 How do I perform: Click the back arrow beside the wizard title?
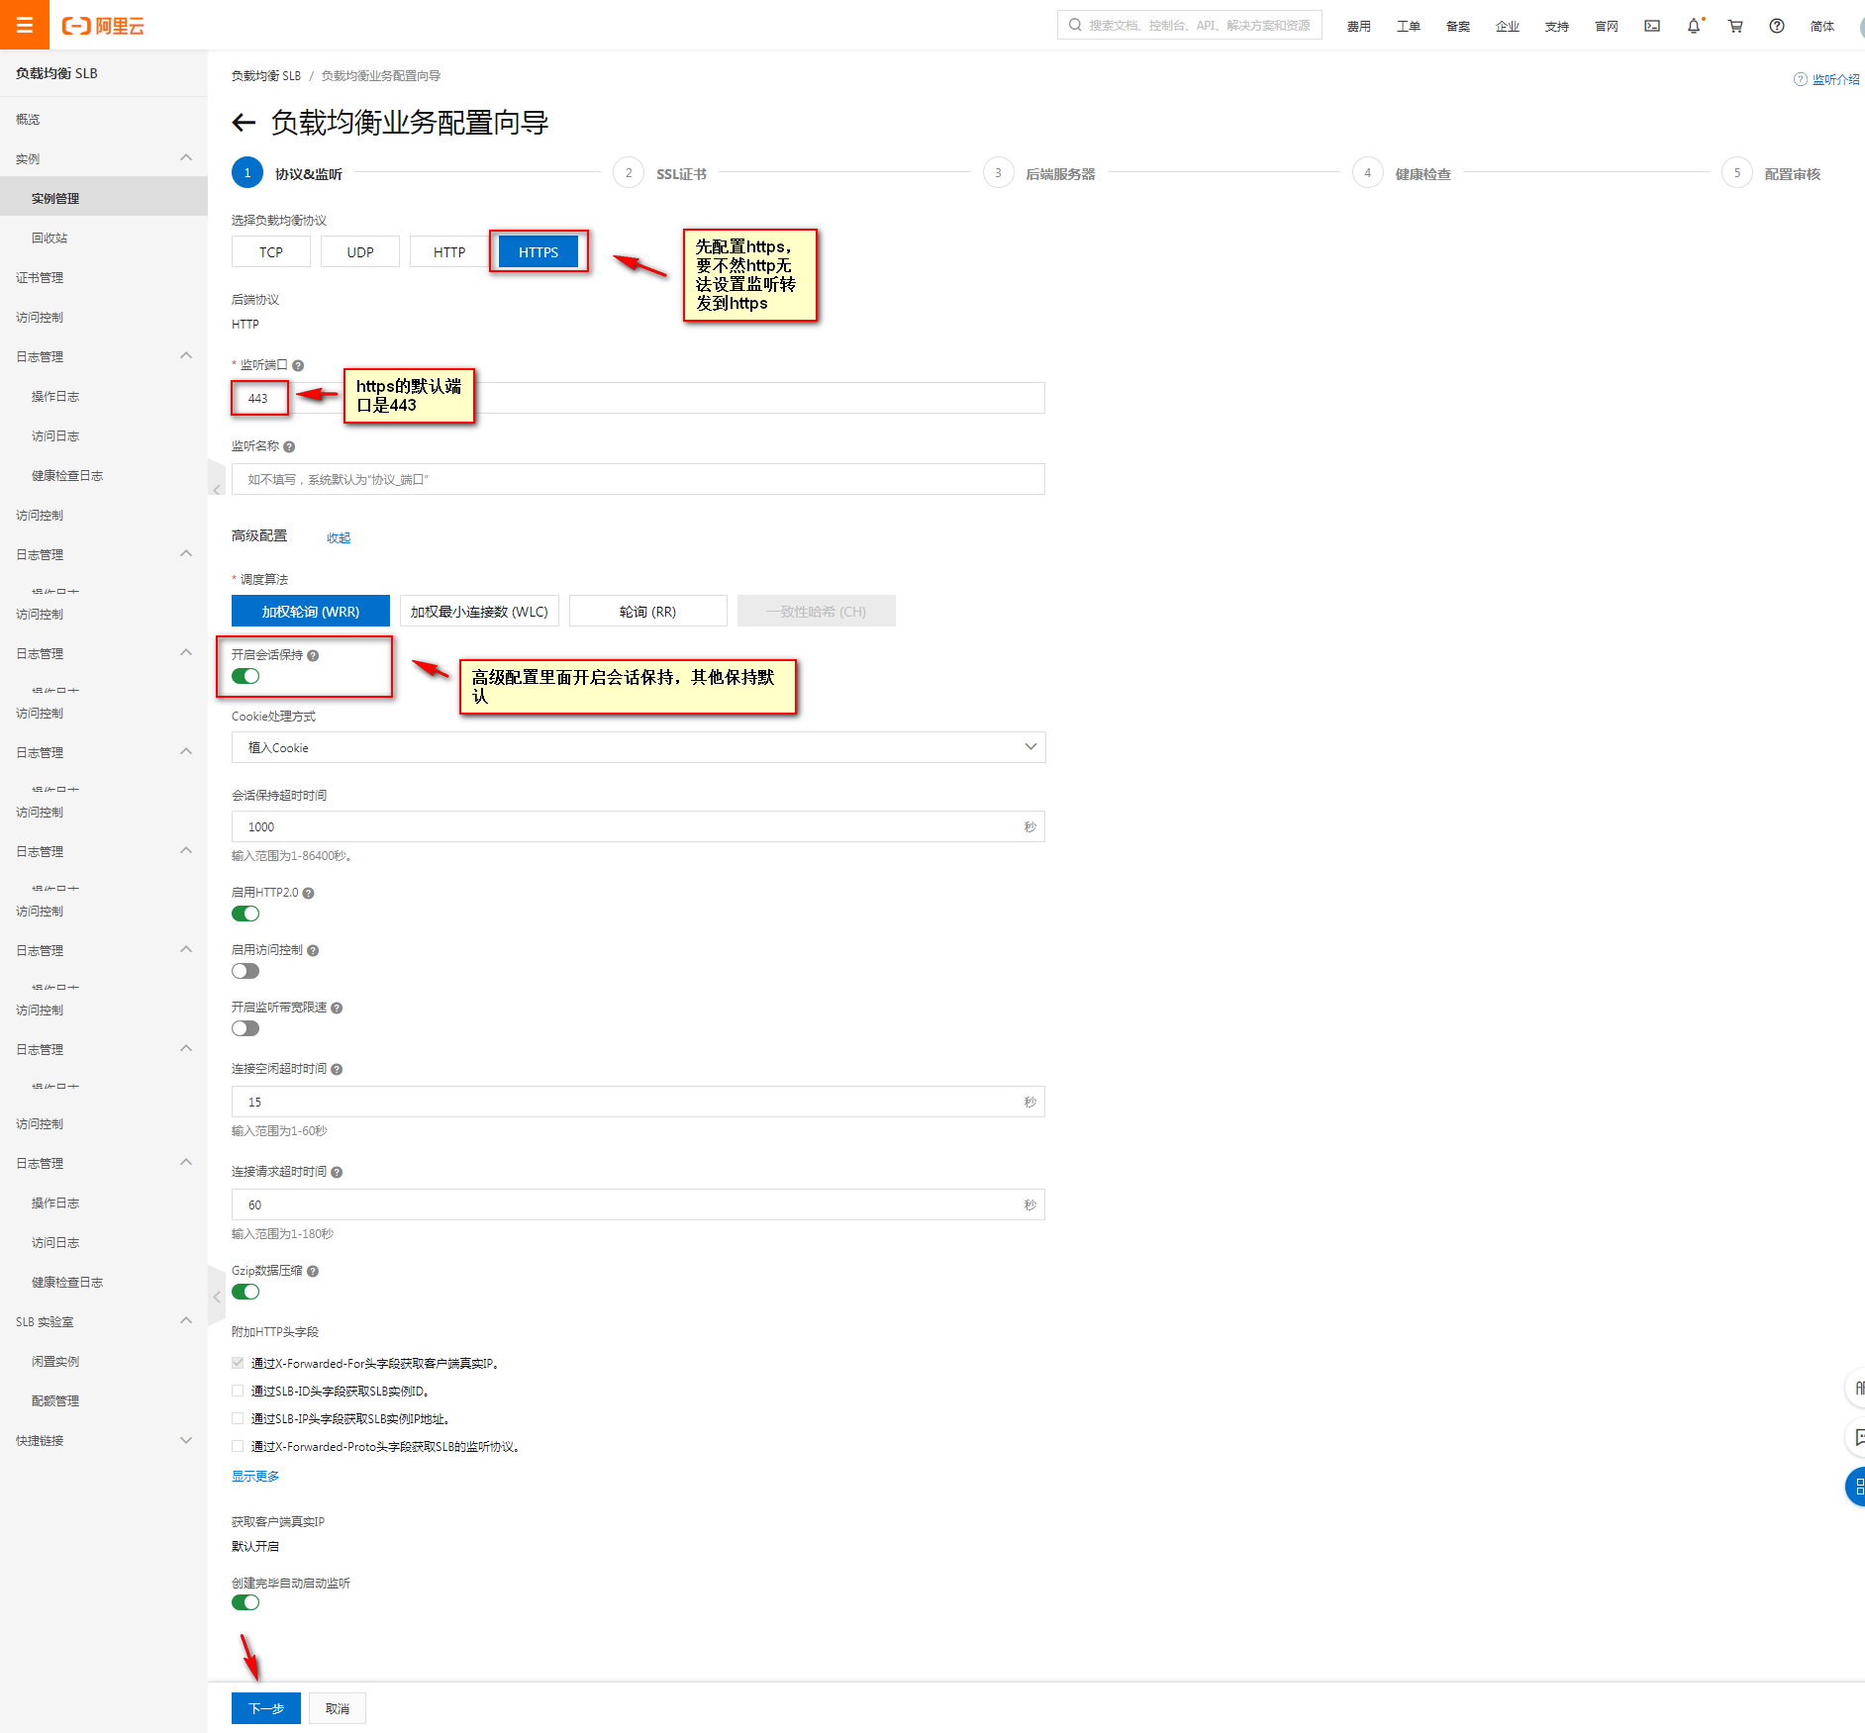pyautogui.click(x=244, y=123)
